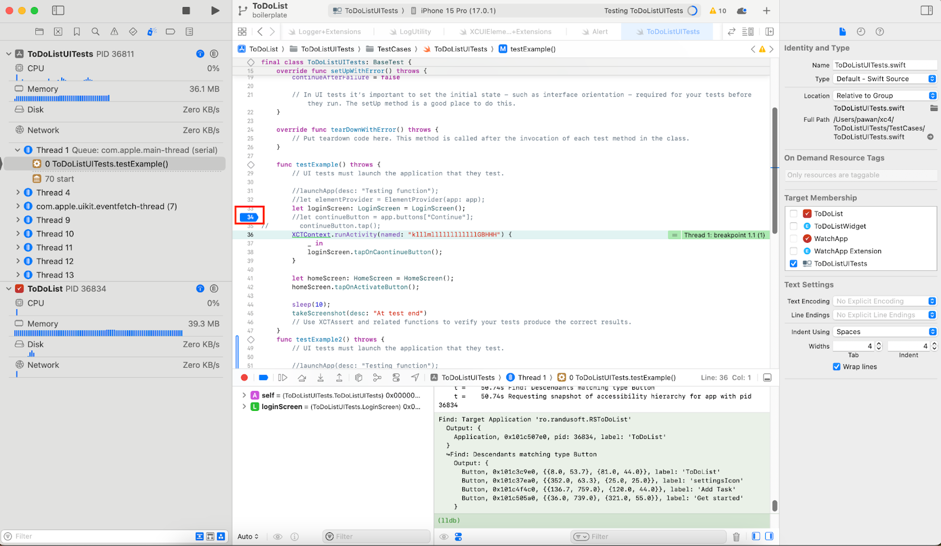Enable WatchApp Extension target membership
Image resolution: width=941 pixels, height=546 pixels.
pos(793,251)
